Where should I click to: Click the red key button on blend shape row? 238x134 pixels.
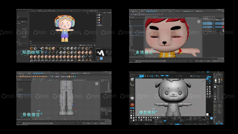tap(223, 27)
